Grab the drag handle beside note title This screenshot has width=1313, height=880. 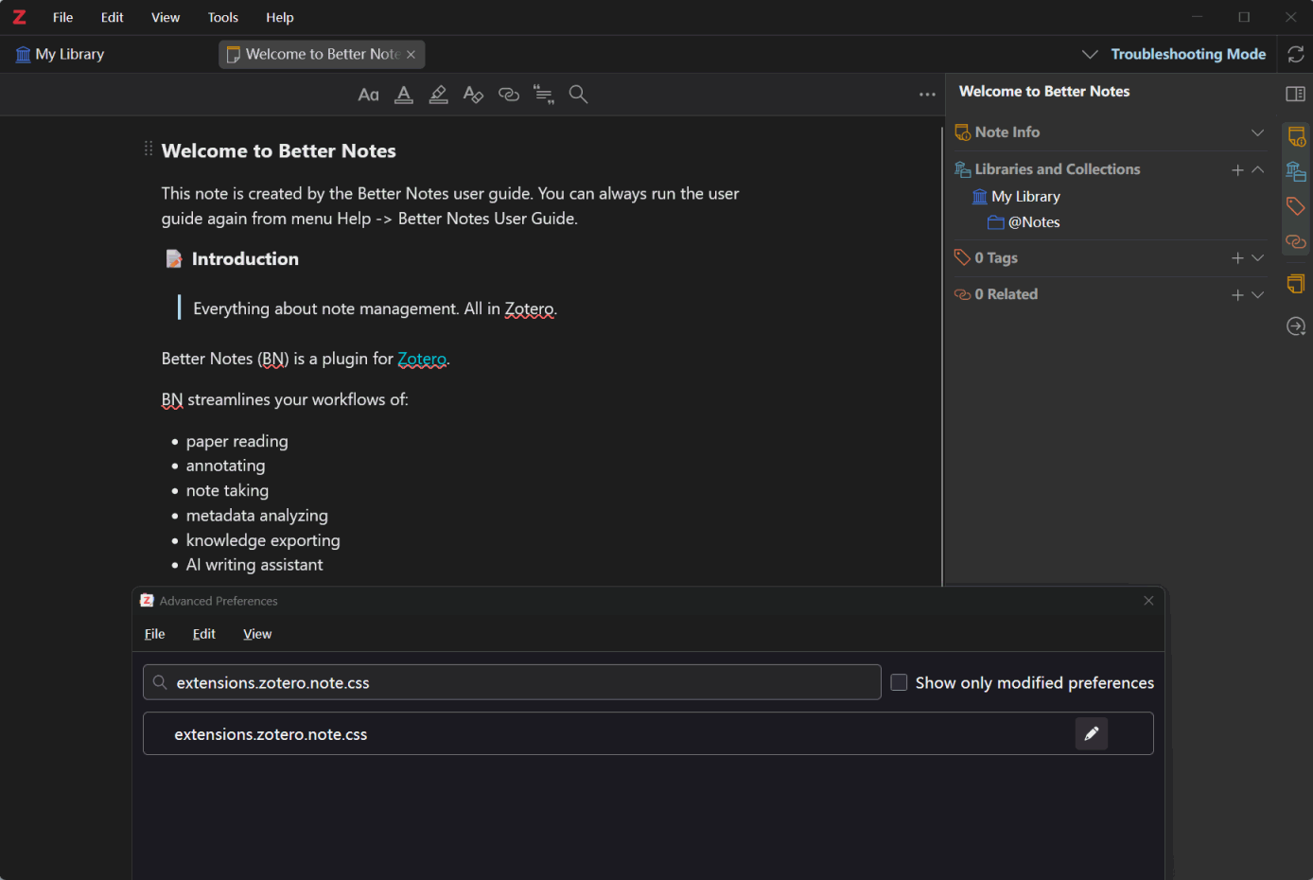coord(149,149)
